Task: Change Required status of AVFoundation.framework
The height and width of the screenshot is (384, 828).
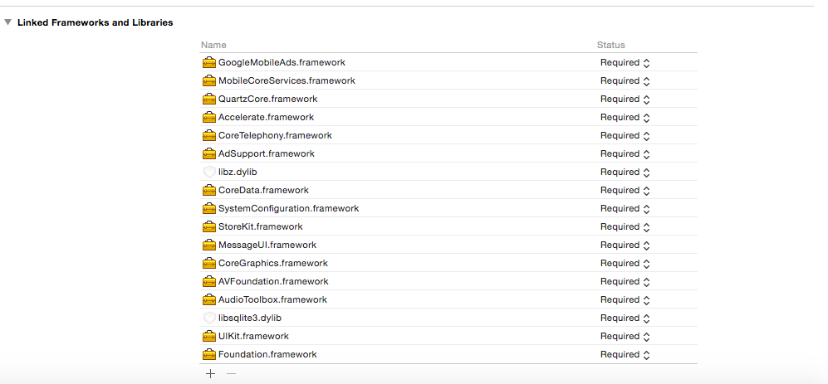Action: pos(625,281)
